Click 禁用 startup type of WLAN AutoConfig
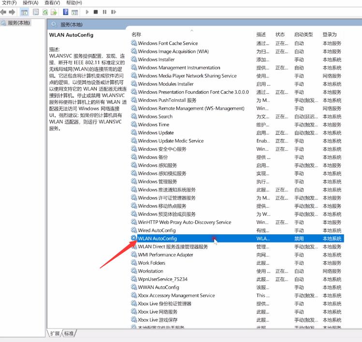This screenshot has height=342, width=362. pos(299,238)
